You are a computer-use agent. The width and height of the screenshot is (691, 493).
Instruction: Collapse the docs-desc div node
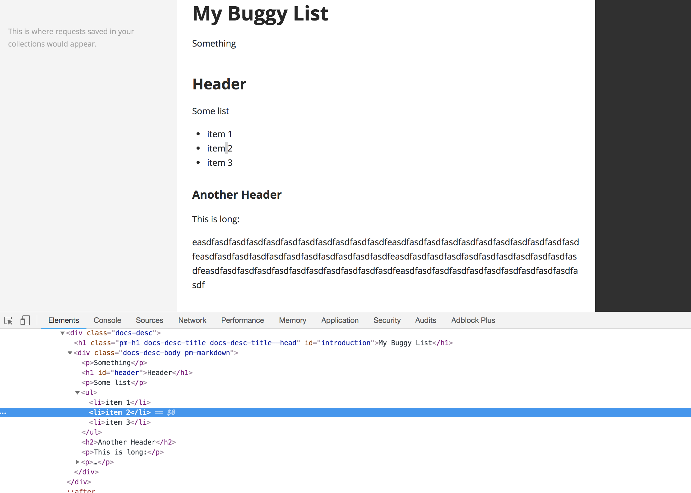[63, 333]
